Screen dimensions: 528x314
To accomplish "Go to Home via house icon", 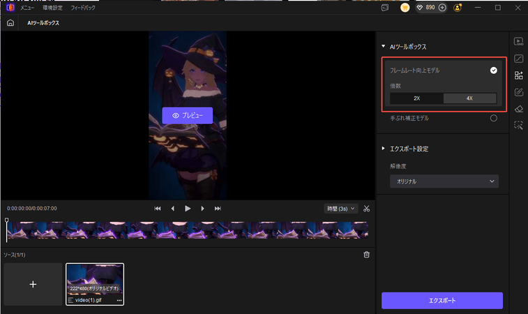I will [10, 23].
